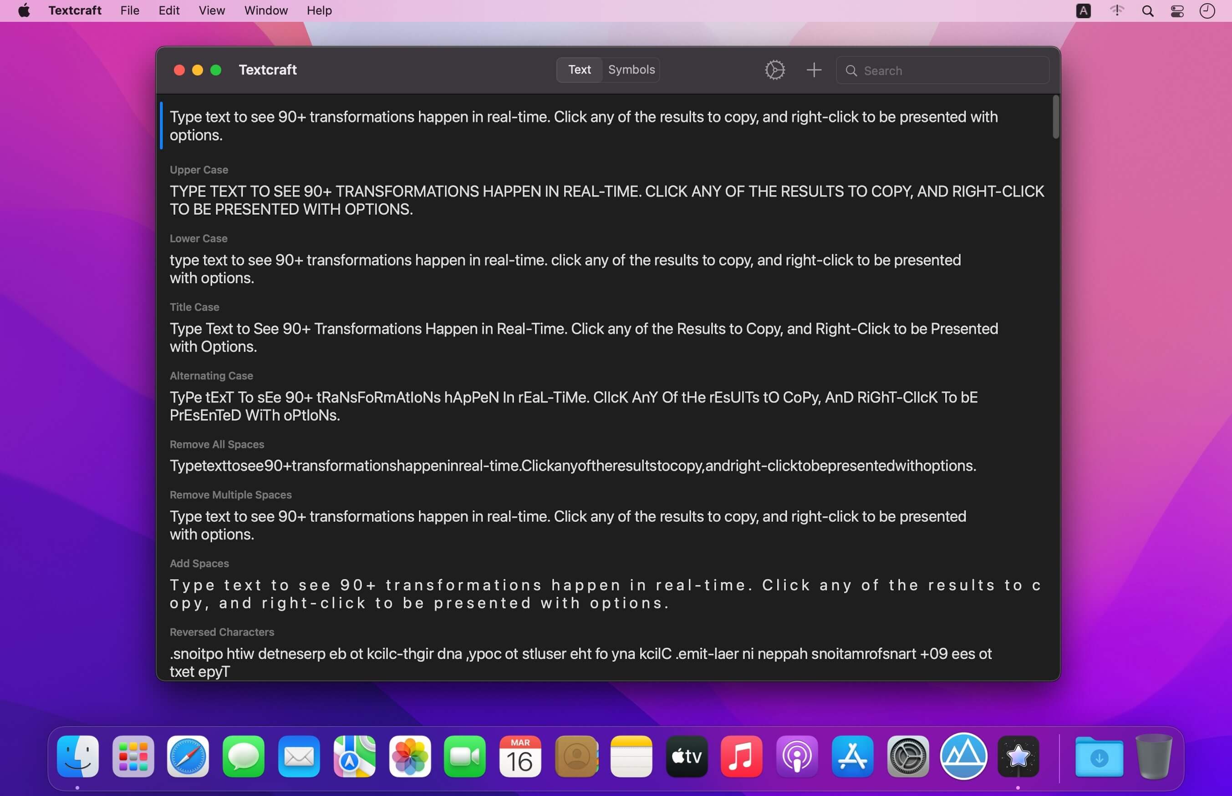Switch to the Symbols tab
The height and width of the screenshot is (796, 1232).
tap(631, 70)
